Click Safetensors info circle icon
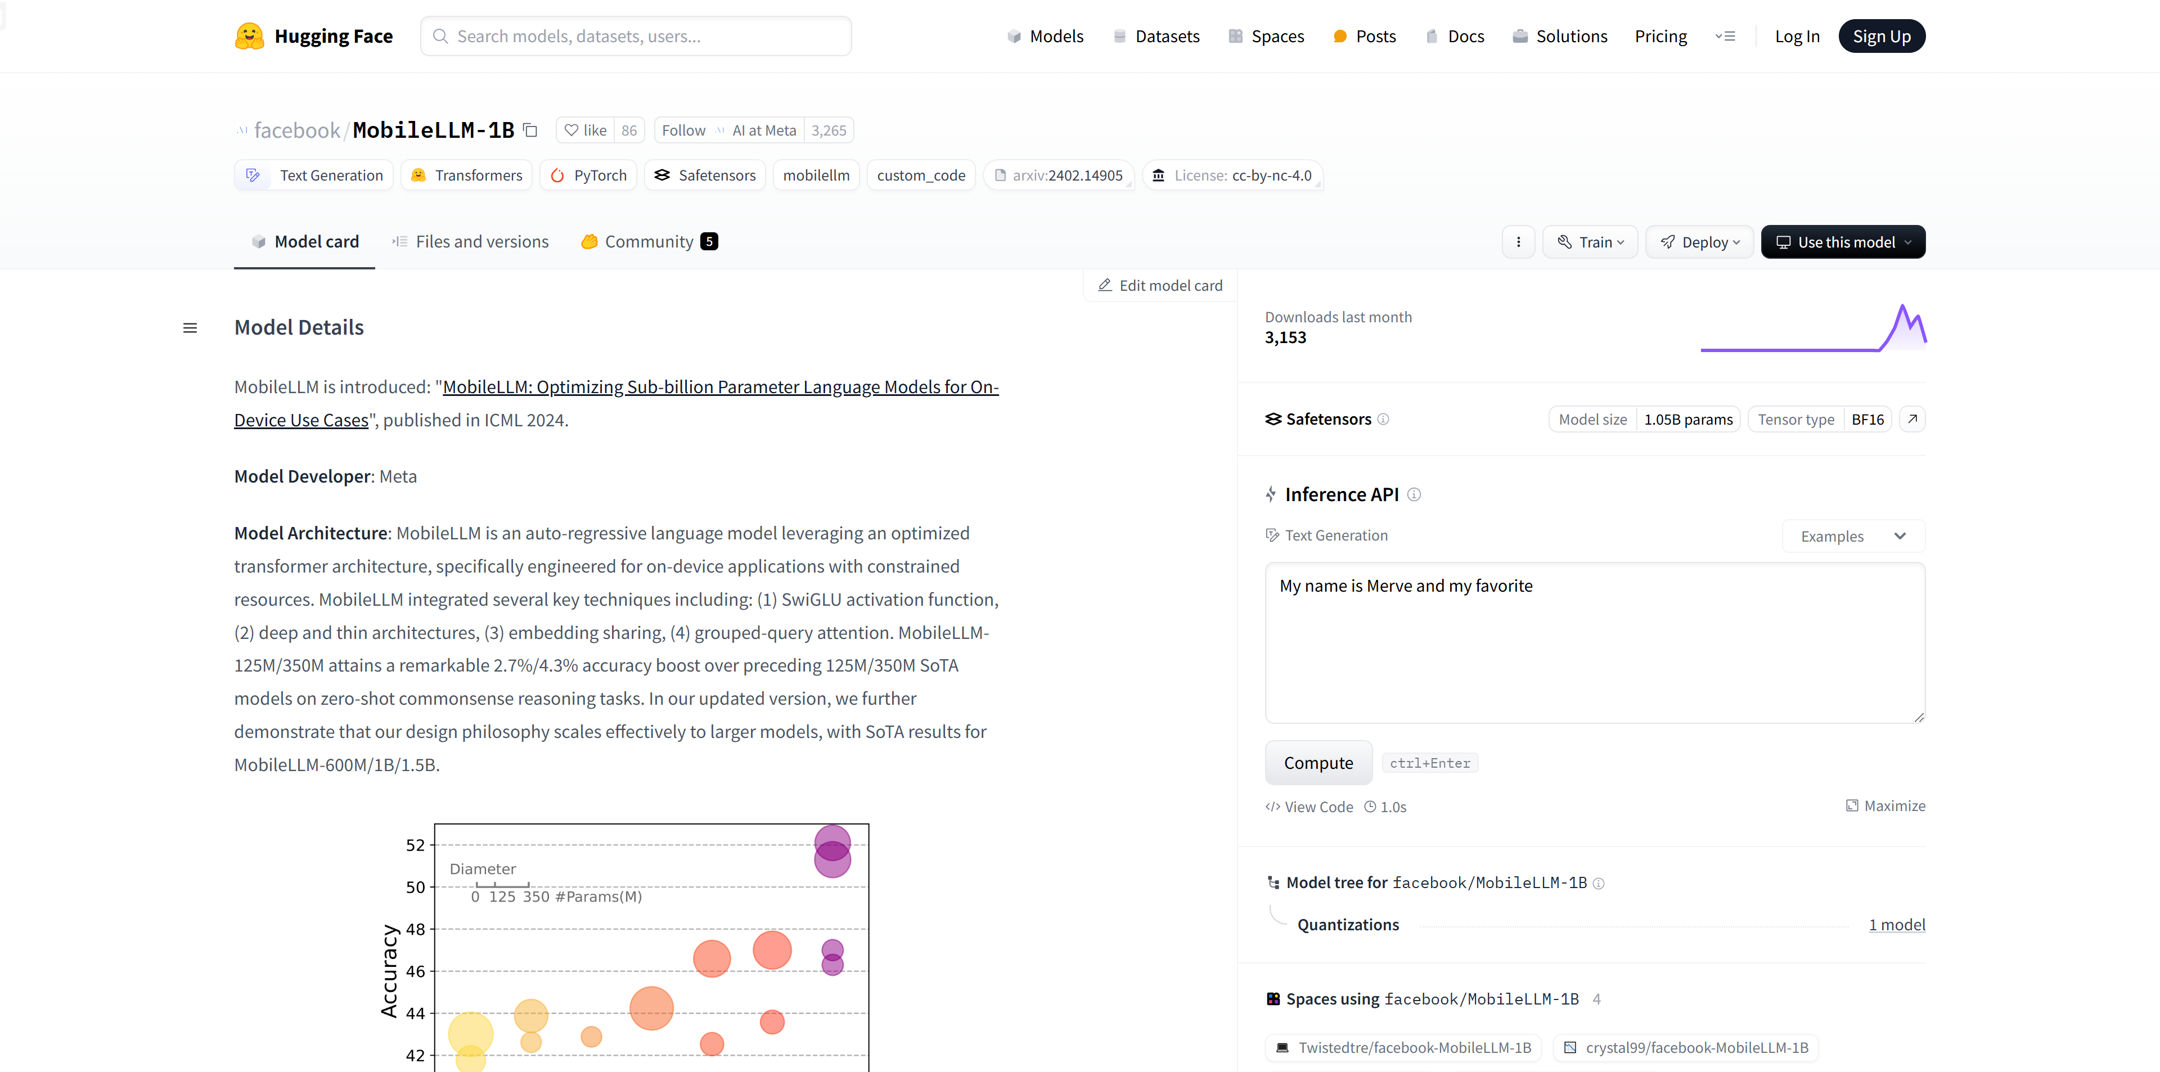This screenshot has width=2160, height=1072. point(1384,419)
